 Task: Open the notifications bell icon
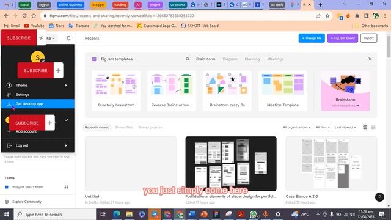tap(68, 38)
